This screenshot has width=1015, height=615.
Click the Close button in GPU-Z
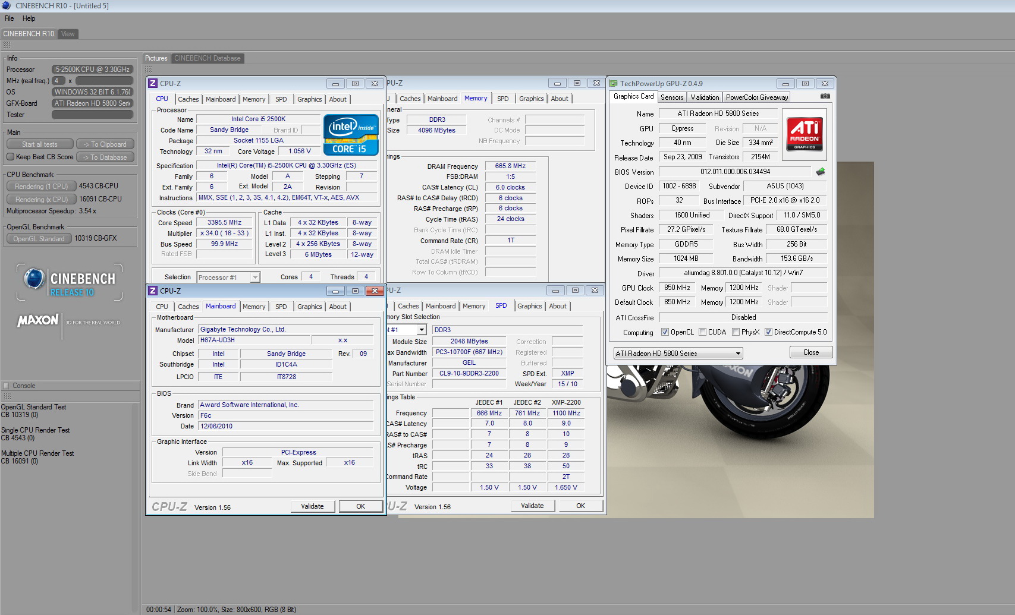[x=810, y=352]
